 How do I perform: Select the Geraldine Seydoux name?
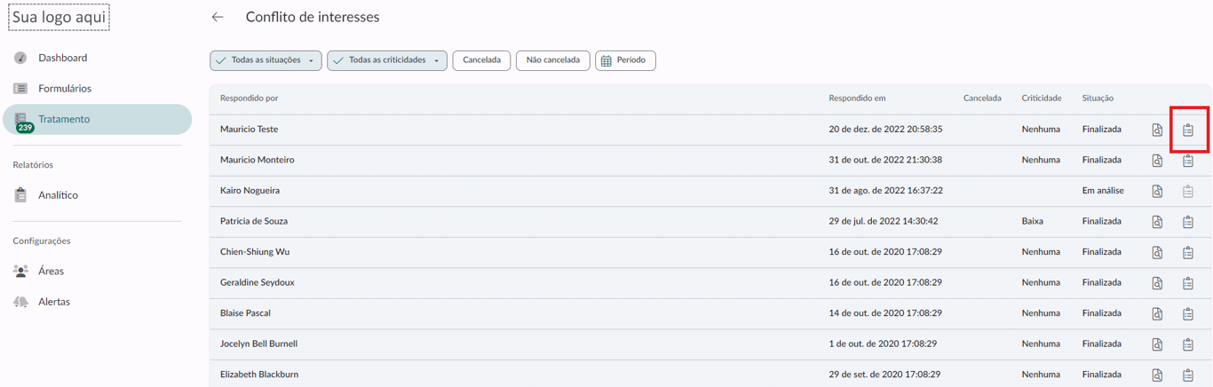click(x=258, y=282)
